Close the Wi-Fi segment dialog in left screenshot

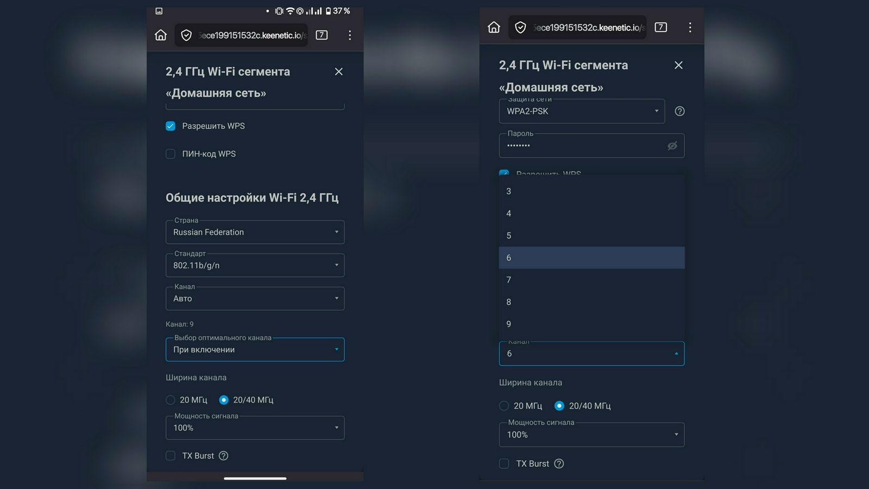pyautogui.click(x=339, y=72)
